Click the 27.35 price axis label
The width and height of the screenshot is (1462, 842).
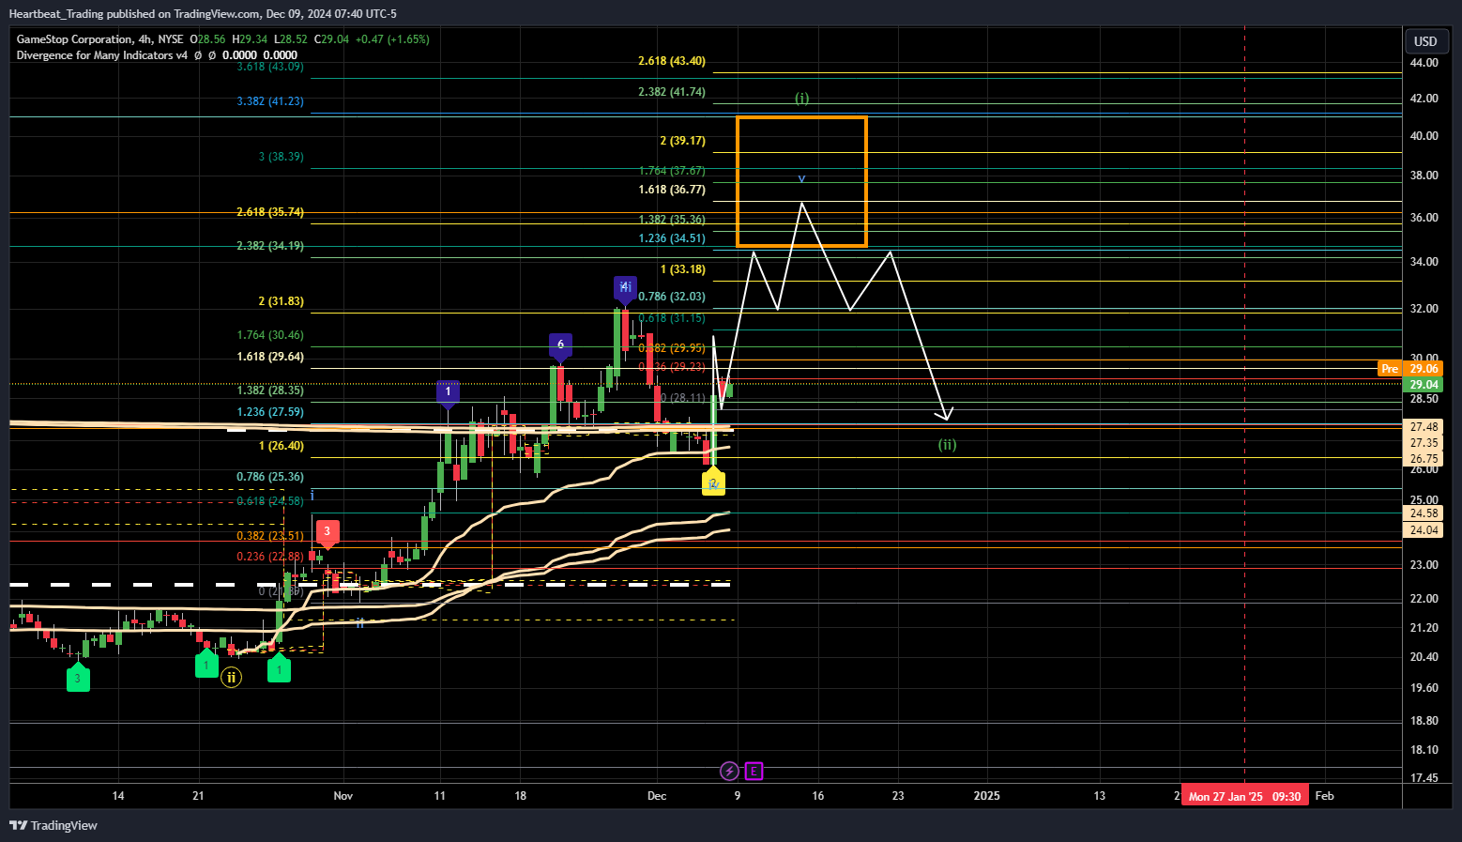(1424, 443)
